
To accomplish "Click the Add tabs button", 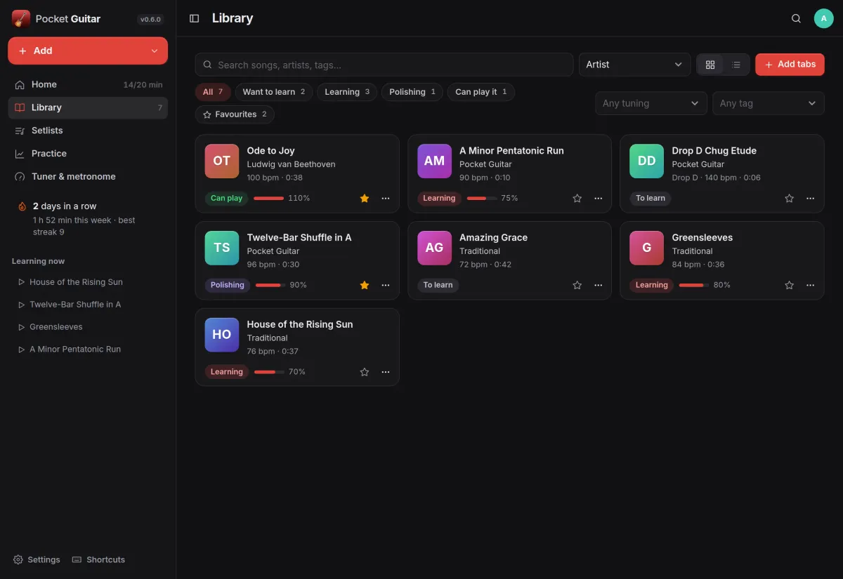I will click(x=790, y=65).
